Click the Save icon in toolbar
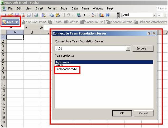The image size is (168, 128). pos(17,15)
